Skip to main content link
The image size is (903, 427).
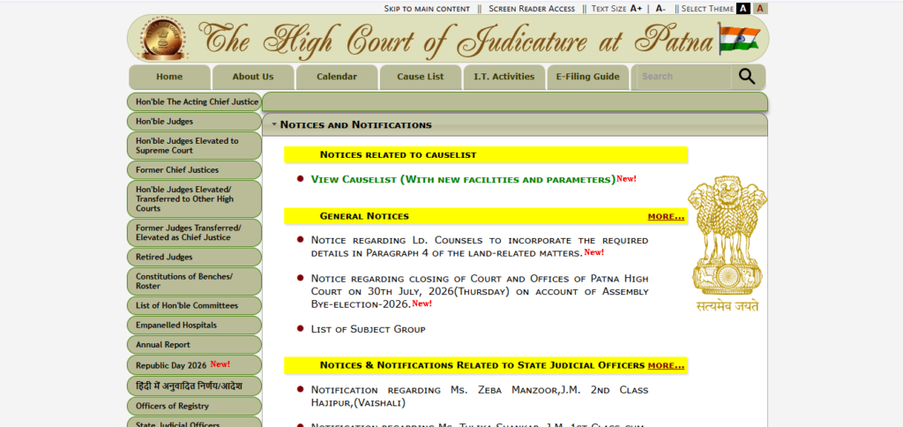(x=427, y=9)
